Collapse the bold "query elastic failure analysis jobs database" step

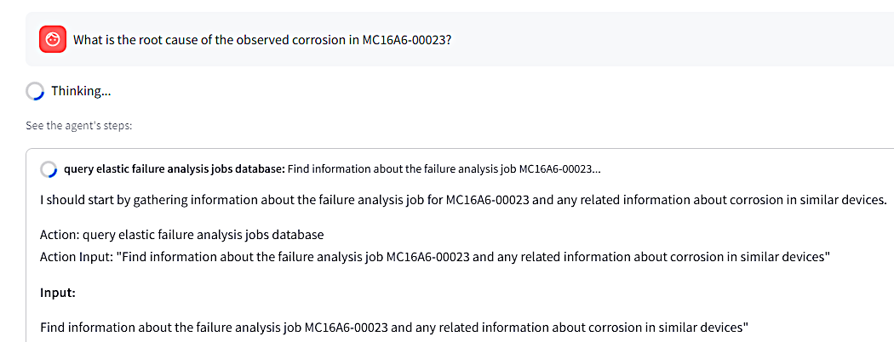[174, 169]
